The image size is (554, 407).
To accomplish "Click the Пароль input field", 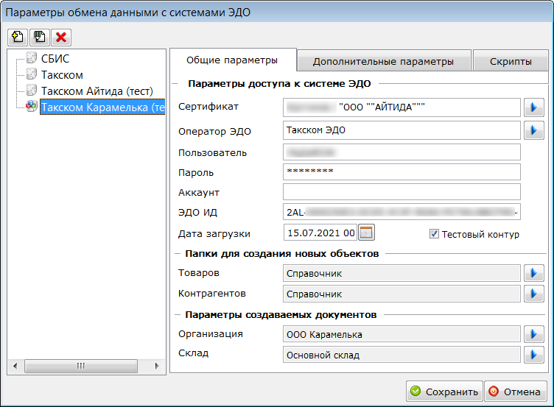I will (x=402, y=172).
